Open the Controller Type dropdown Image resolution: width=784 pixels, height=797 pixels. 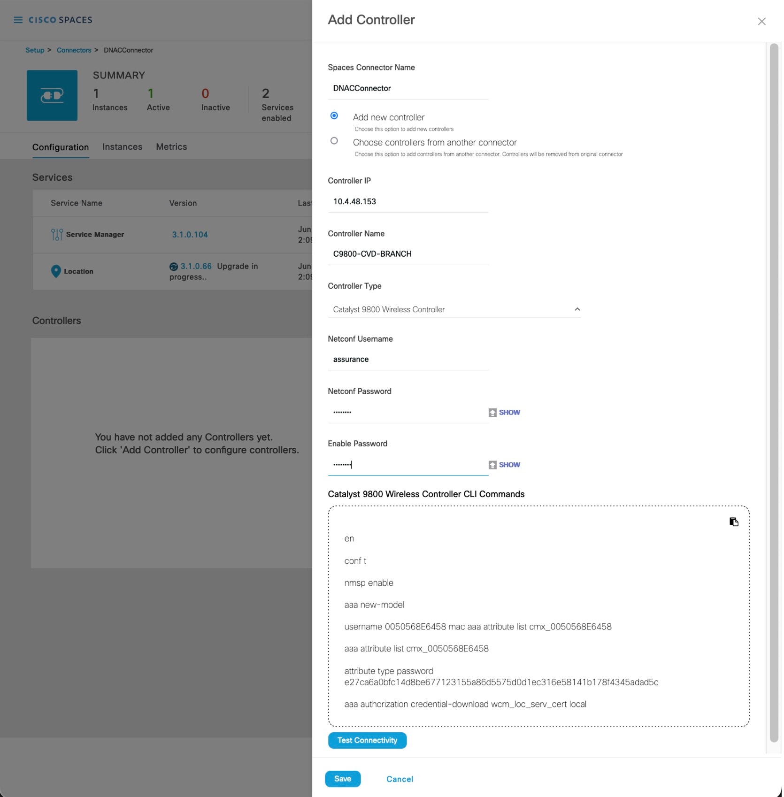(x=454, y=309)
